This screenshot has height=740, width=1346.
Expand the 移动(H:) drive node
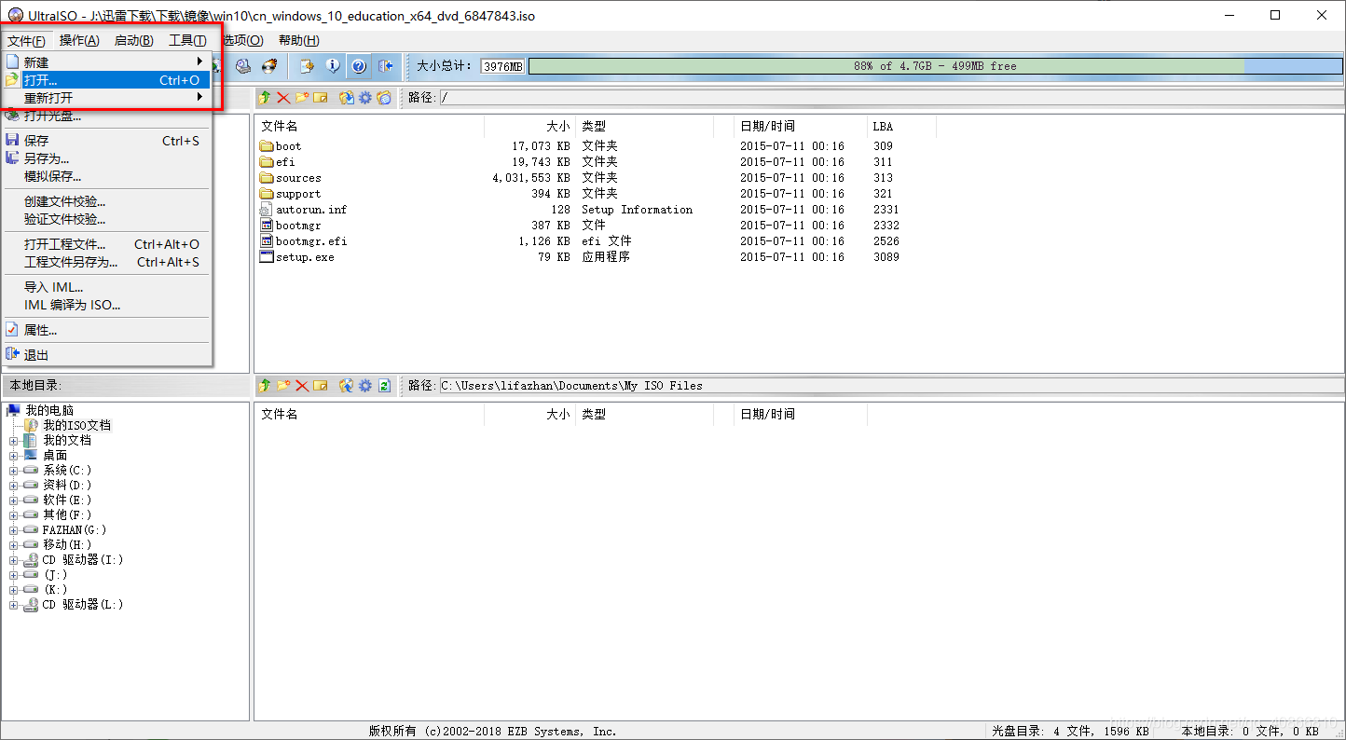(13, 545)
